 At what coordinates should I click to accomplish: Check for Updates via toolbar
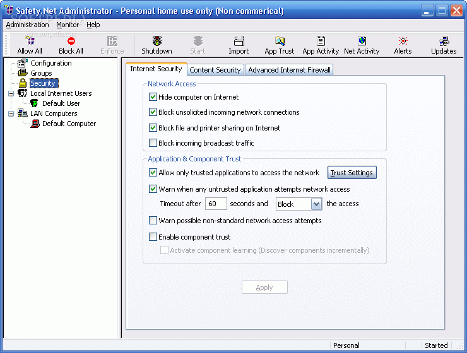click(x=444, y=45)
